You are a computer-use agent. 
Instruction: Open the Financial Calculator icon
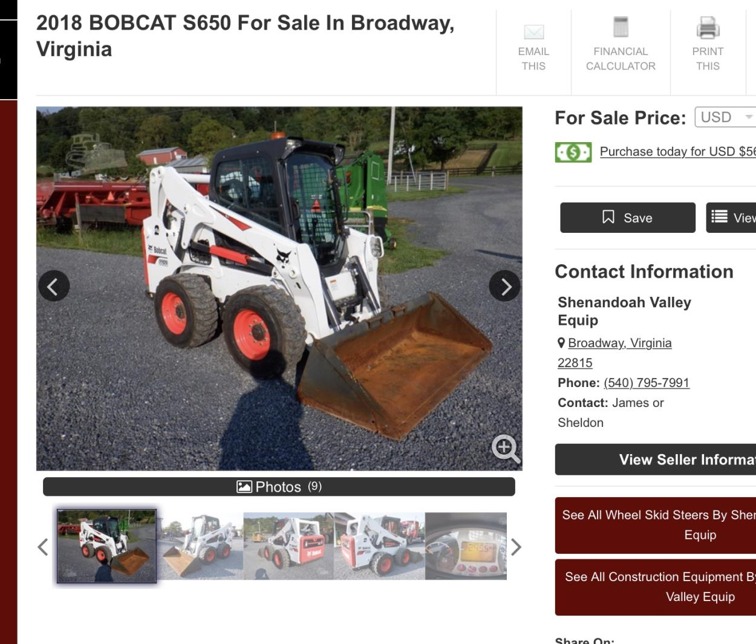click(x=621, y=27)
